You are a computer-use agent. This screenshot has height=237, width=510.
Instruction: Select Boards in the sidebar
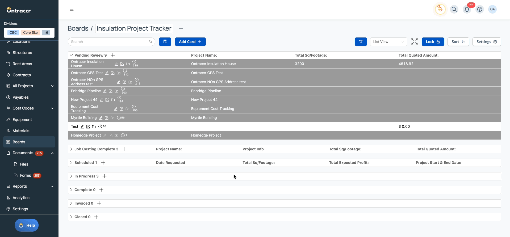pos(29,142)
